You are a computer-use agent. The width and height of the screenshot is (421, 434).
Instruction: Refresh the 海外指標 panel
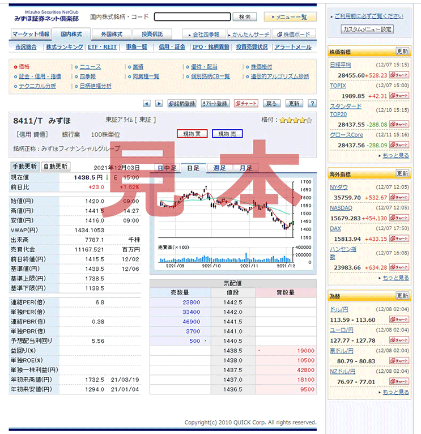(402, 173)
